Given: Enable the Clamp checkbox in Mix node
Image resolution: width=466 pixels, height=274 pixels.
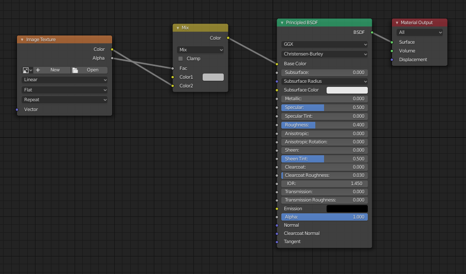Looking at the screenshot, I should 181,59.
